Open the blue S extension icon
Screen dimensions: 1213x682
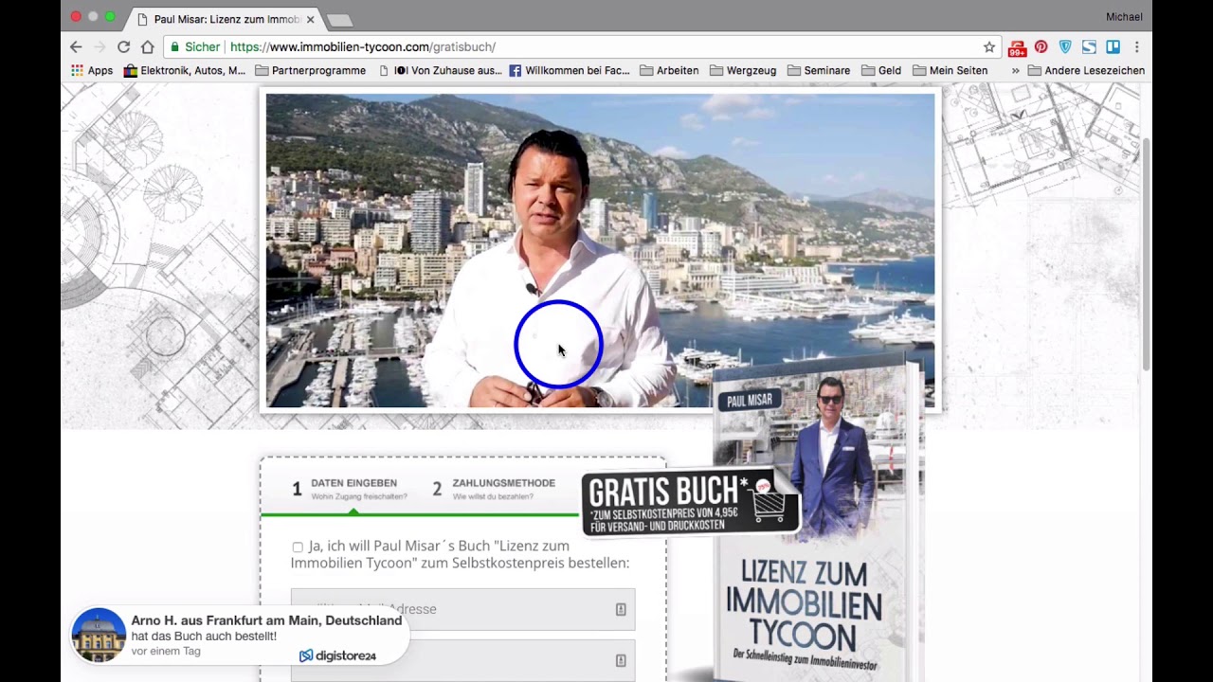click(x=1089, y=46)
